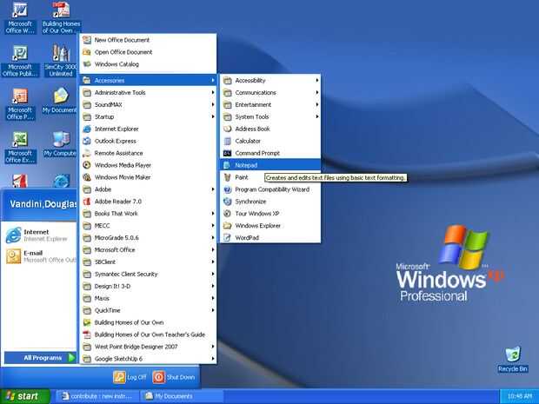The width and height of the screenshot is (539, 404).
Task: Expand MicroGrade 5.0.6 submenu
Action: [x=148, y=238]
